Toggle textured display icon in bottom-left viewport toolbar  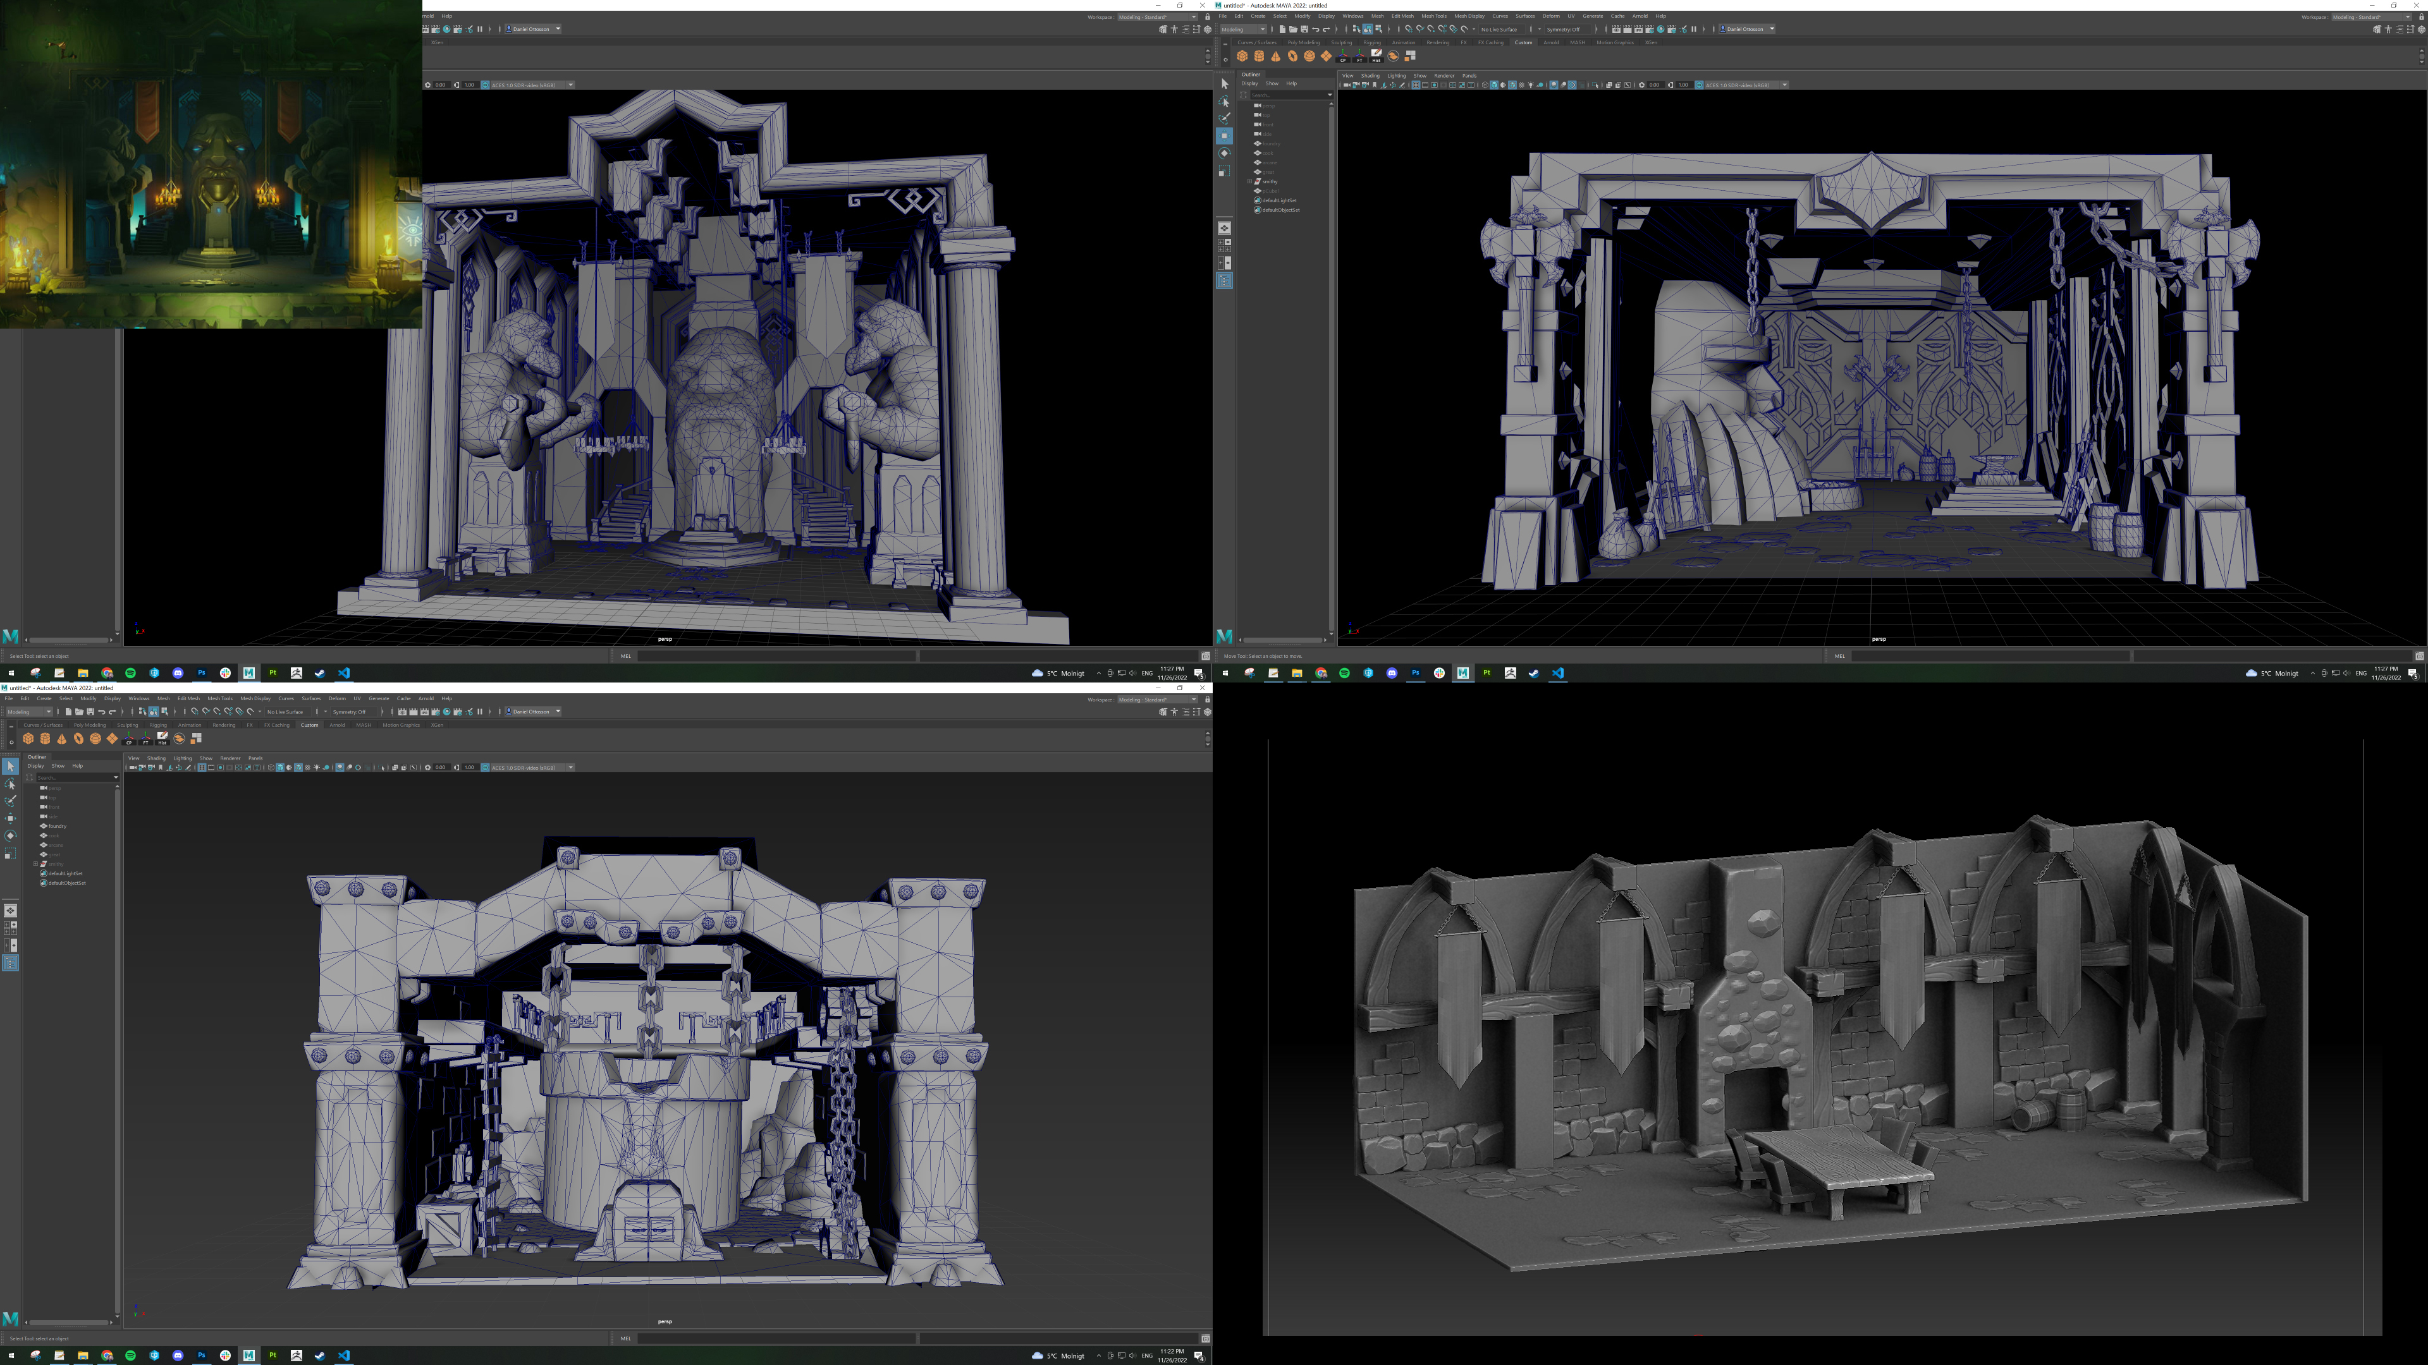click(307, 768)
